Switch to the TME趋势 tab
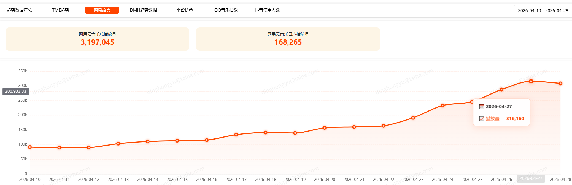 click(61, 10)
